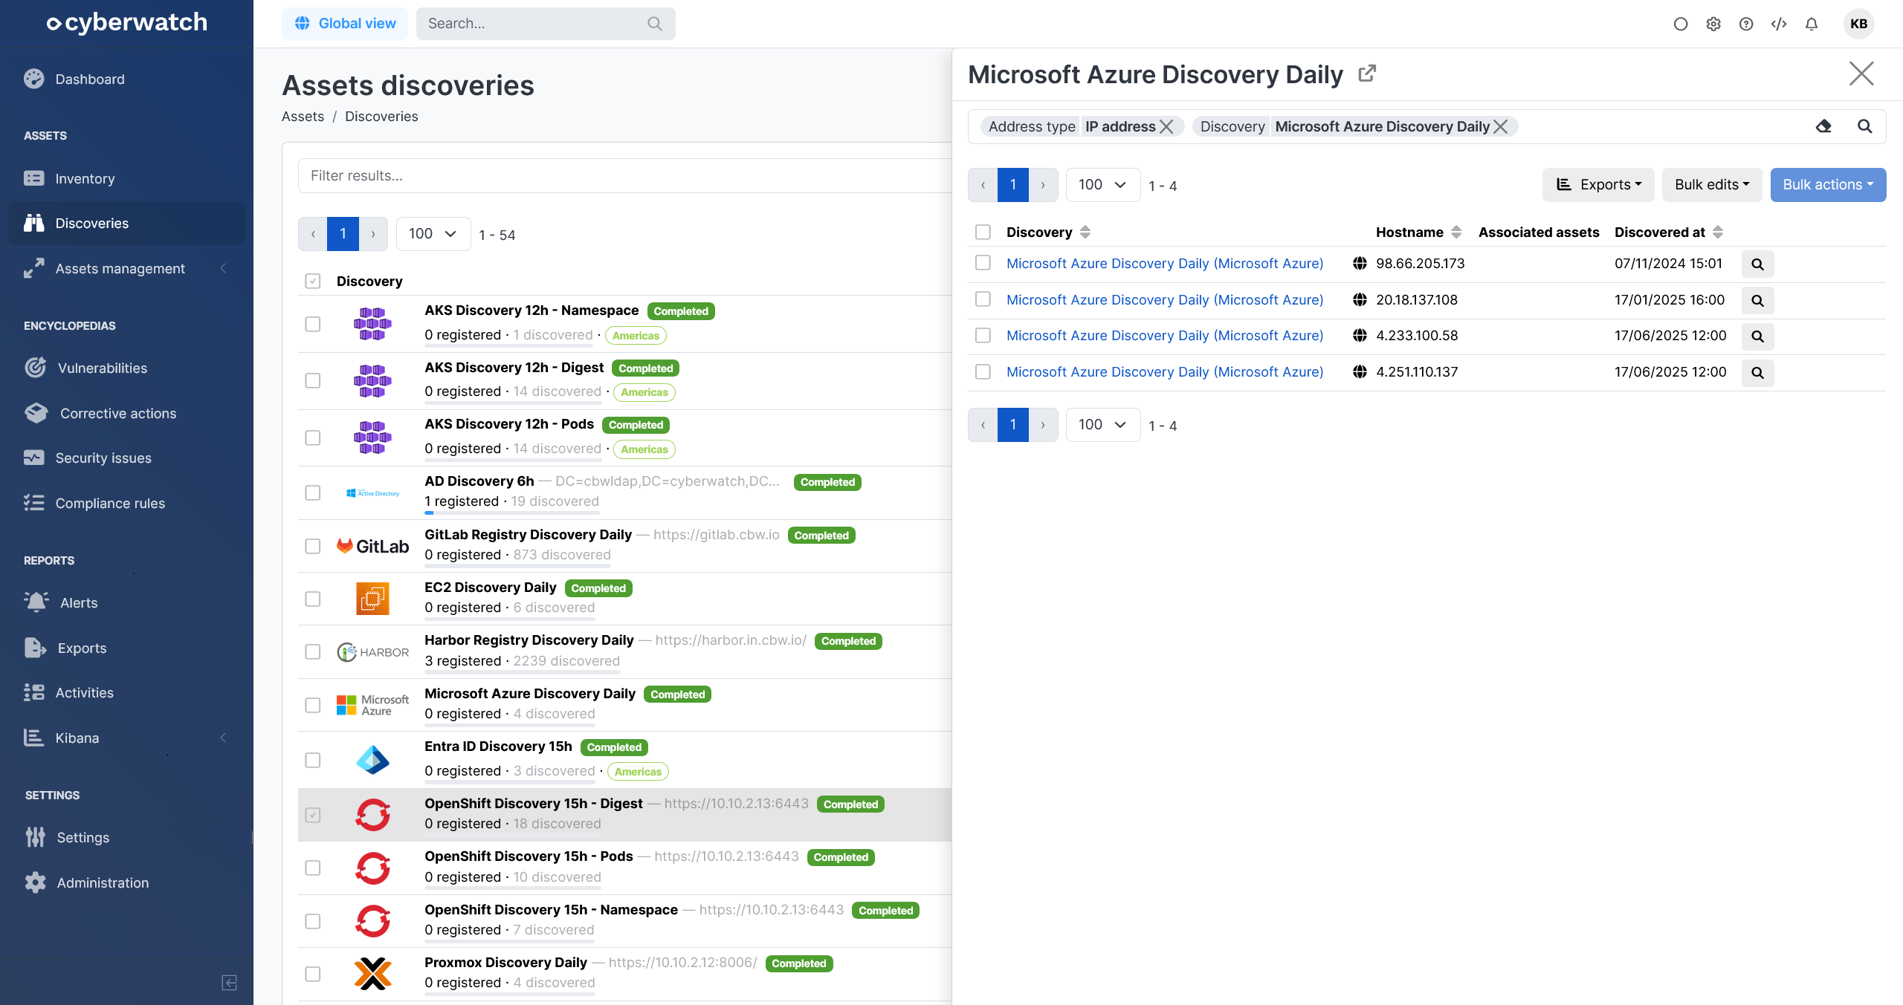Open the notifications bell icon
1903x1005 pixels.
1812,24
